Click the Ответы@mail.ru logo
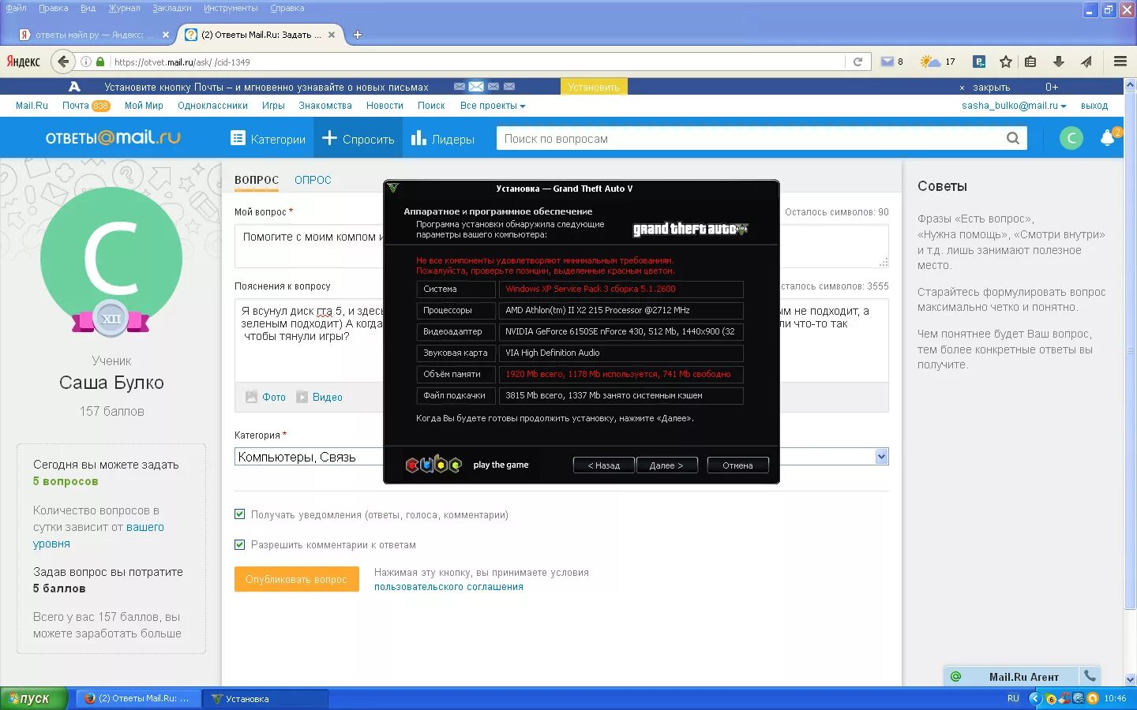 tap(113, 138)
